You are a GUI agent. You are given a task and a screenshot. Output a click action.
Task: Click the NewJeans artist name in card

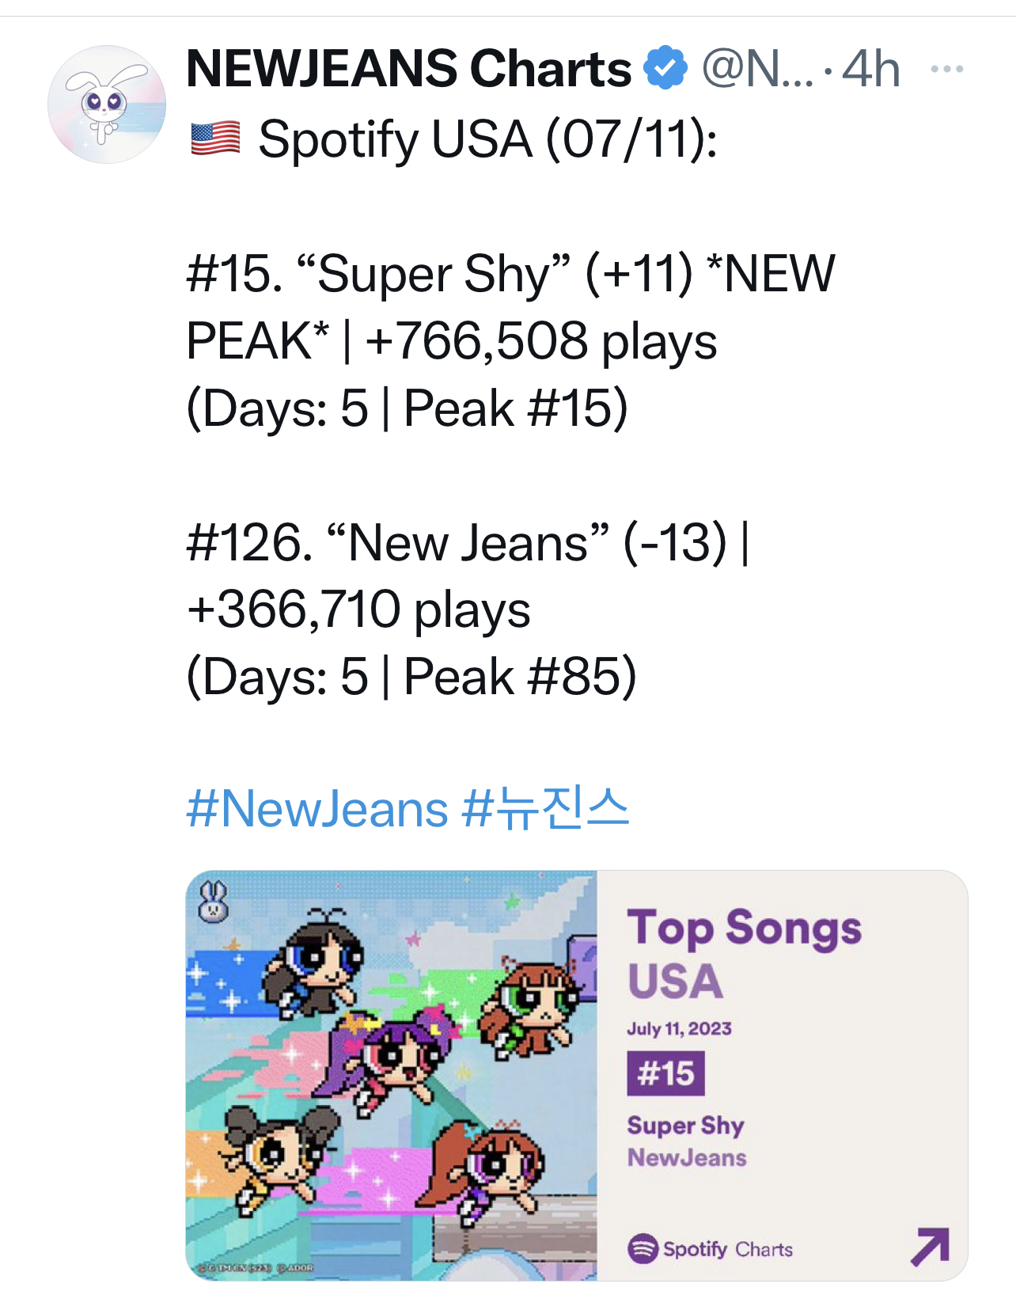point(687,1158)
